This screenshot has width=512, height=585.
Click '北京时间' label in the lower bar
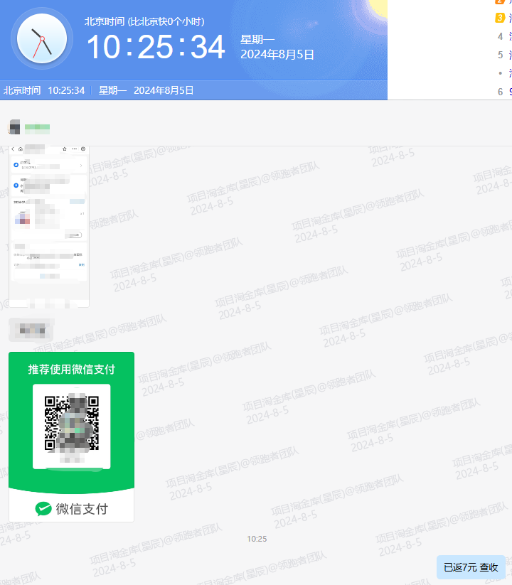(x=21, y=90)
